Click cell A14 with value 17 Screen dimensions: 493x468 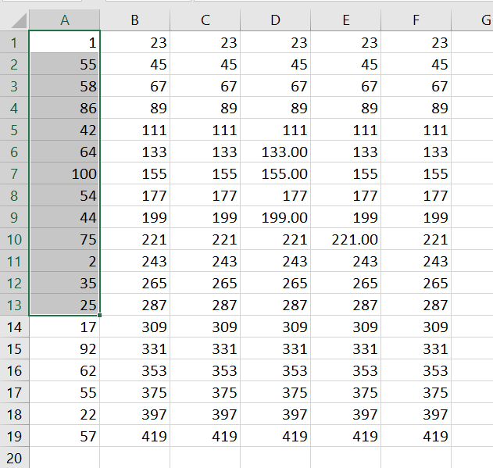pos(64,327)
